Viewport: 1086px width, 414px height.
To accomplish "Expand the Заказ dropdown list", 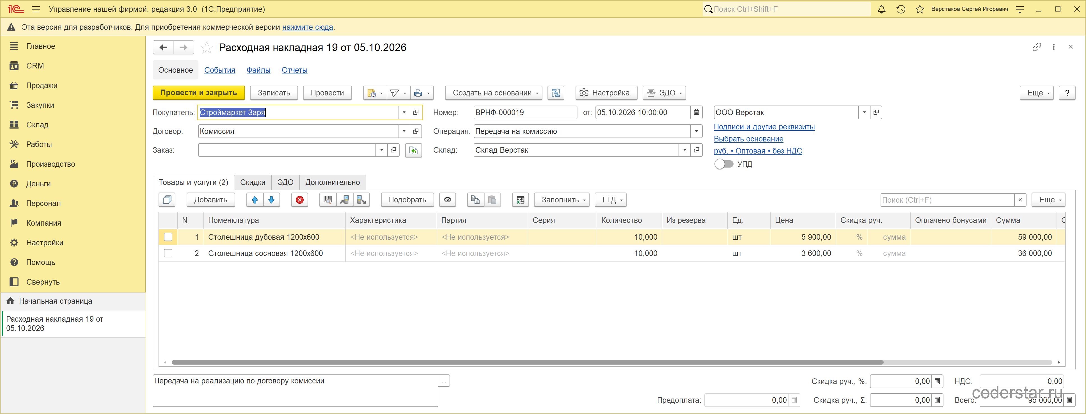I will pyautogui.click(x=382, y=150).
